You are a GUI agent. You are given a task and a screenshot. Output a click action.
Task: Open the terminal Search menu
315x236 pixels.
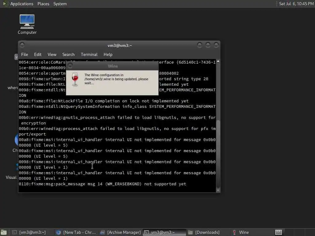point(68,54)
